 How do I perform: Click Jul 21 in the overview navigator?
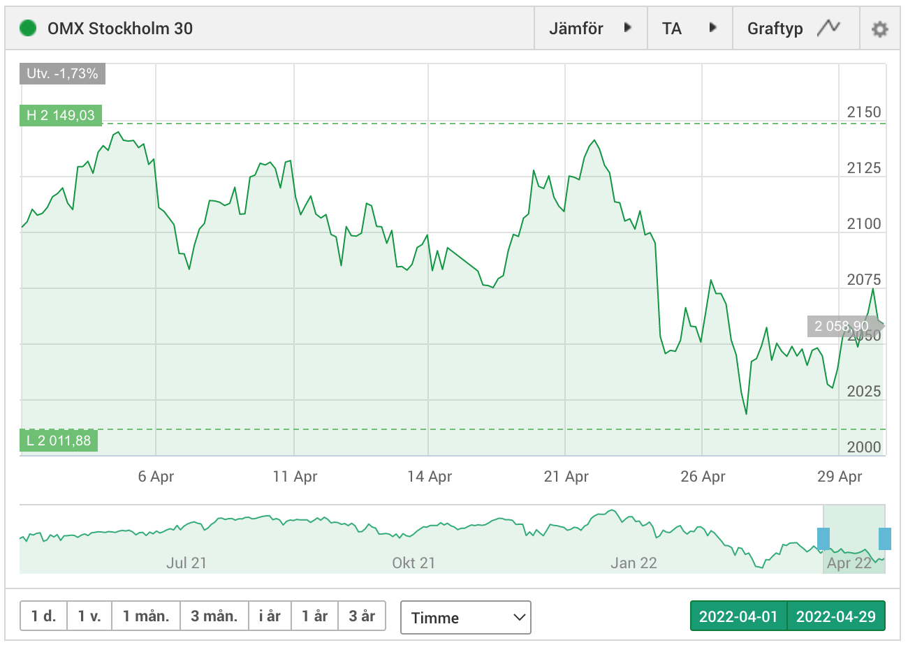(x=186, y=563)
